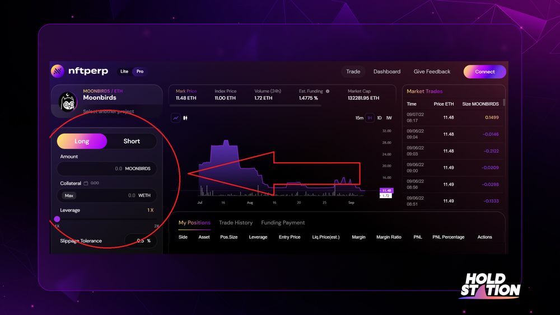This screenshot has width=560, height=315.
Task: Click the Max collateral button
Action: 69,195
